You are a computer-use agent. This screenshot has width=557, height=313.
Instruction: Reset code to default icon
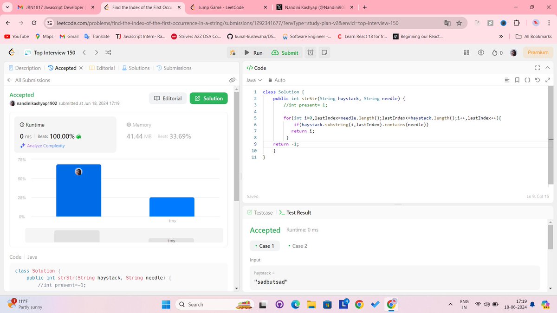click(538, 80)
